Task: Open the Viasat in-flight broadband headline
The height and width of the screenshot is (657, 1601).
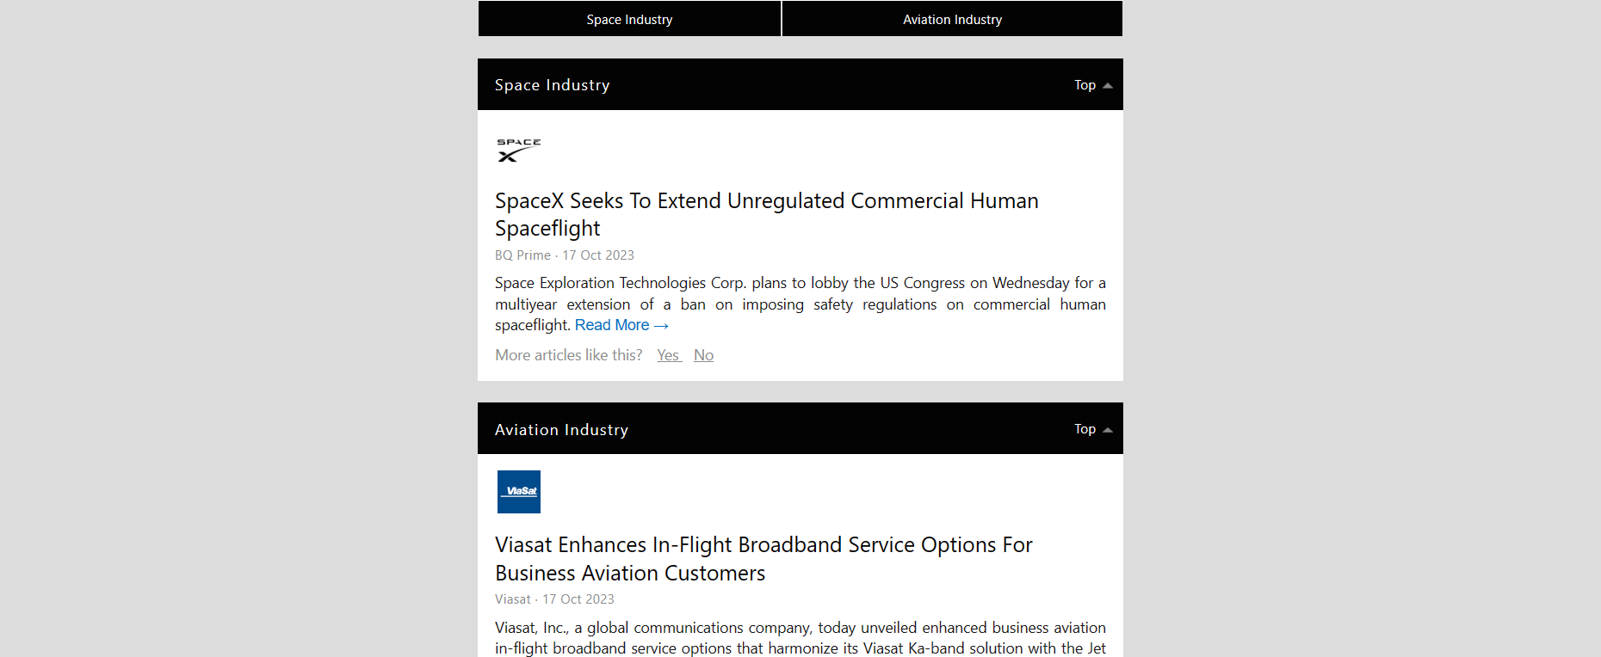Action: 763,558
